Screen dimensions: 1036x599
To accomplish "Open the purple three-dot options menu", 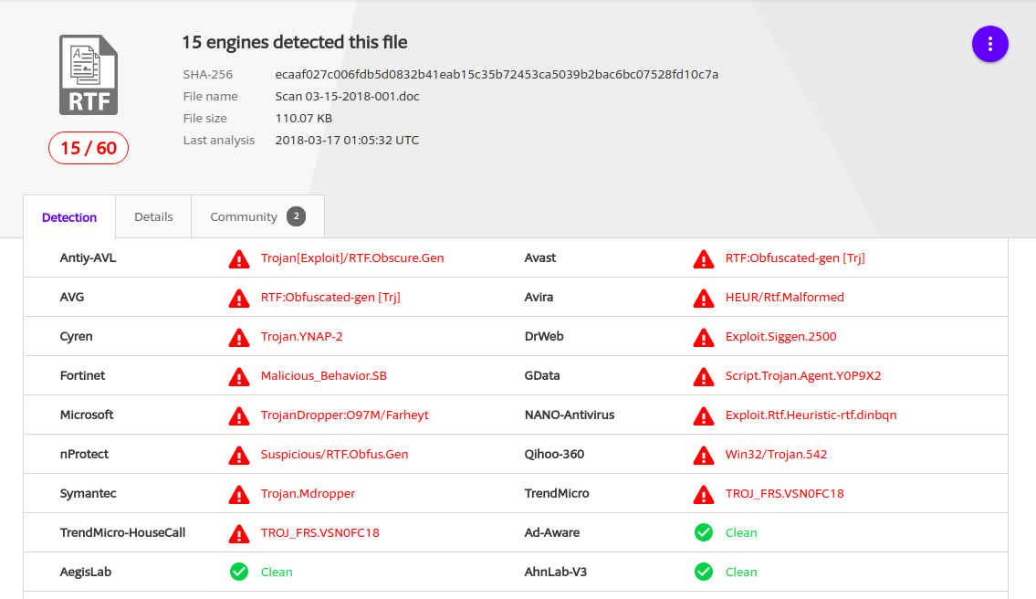I will [989, 45].
